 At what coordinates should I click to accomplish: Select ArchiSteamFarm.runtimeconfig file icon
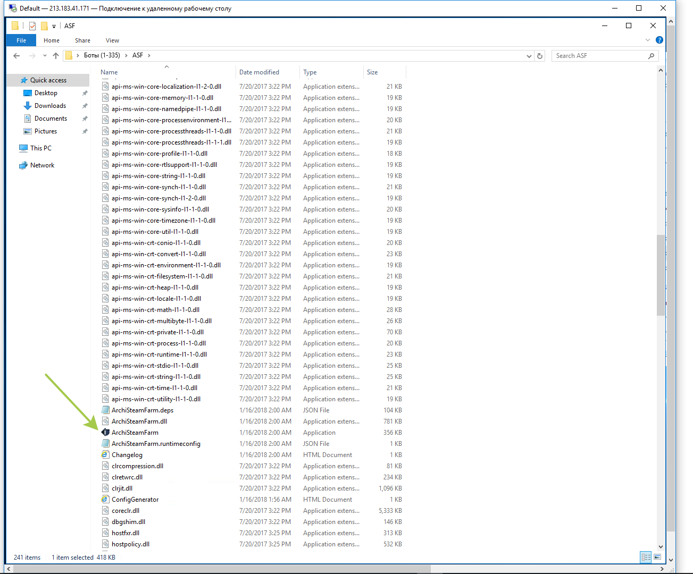(x=105, y=444)
